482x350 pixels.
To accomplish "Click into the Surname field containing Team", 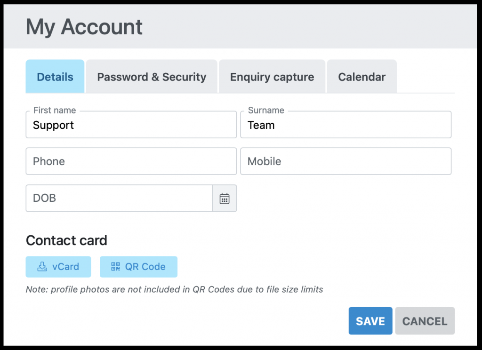I will (x=345, y=126).
